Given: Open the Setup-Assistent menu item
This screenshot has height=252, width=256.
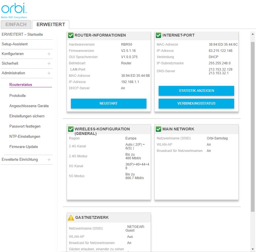Looking at the screenshot, I should [15, 44].
